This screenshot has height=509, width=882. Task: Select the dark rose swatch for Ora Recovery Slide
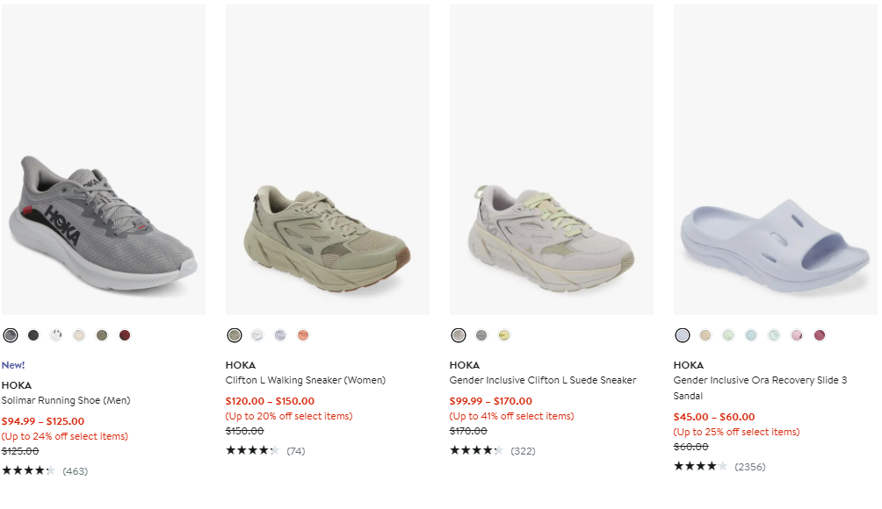(x=820, y=335)
